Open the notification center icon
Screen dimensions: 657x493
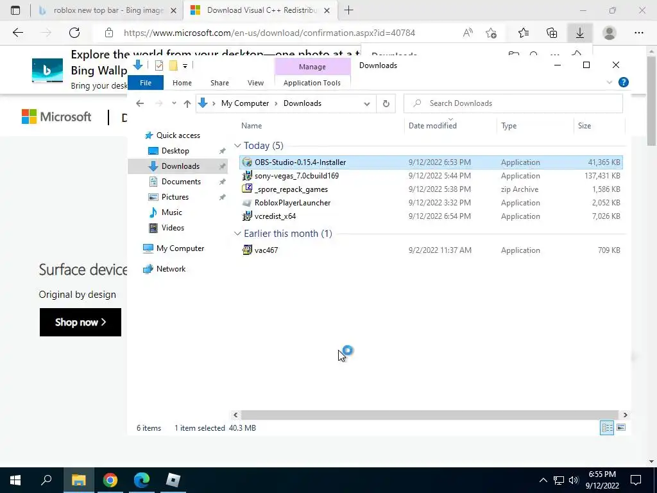(636, 480)
